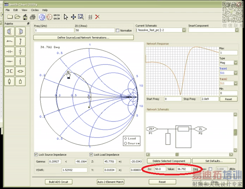Select the arrow pointer tool

[66, 17]
